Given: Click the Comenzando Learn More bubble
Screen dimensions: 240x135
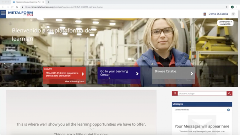Looking at the screenshot, I should pos(225,23).
